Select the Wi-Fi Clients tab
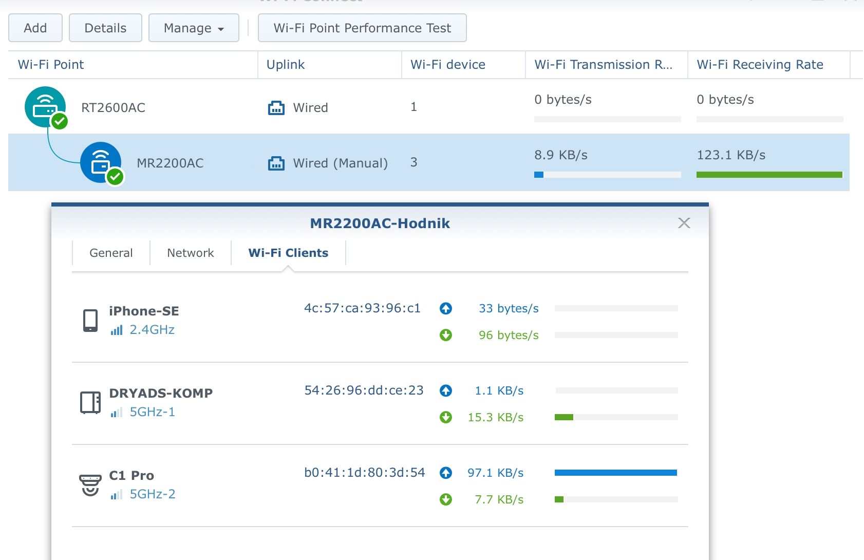This screenshot has width=864, height=560. point(288,253)
